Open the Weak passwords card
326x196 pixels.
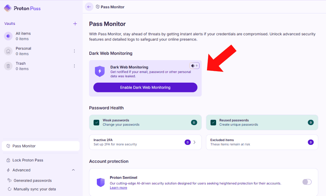coord(145,122)
